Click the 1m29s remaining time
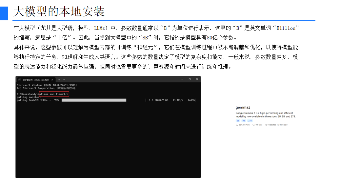Viewport: 340px width, 191px height. pyautogui.click(x=191, y=100)
